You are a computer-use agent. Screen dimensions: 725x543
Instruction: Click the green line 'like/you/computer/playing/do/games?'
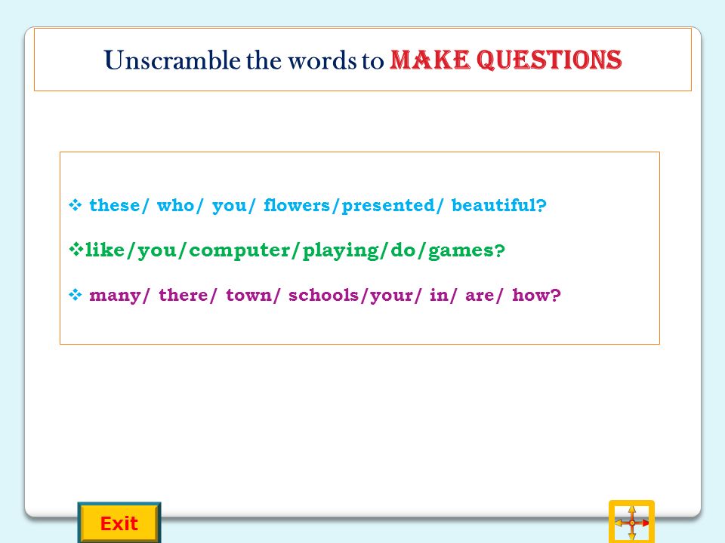coord(295,250)
